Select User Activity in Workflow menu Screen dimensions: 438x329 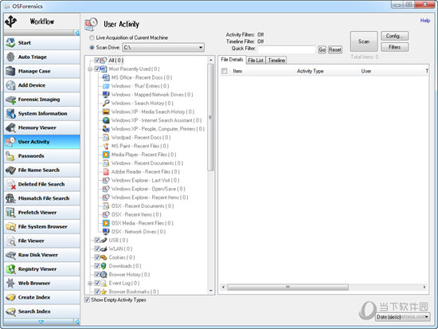42,142
